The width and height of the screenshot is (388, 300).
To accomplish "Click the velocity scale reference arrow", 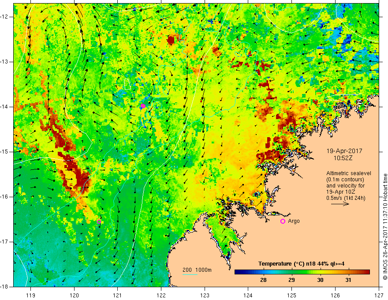I will pyautogui.click(x=340, y=204).
